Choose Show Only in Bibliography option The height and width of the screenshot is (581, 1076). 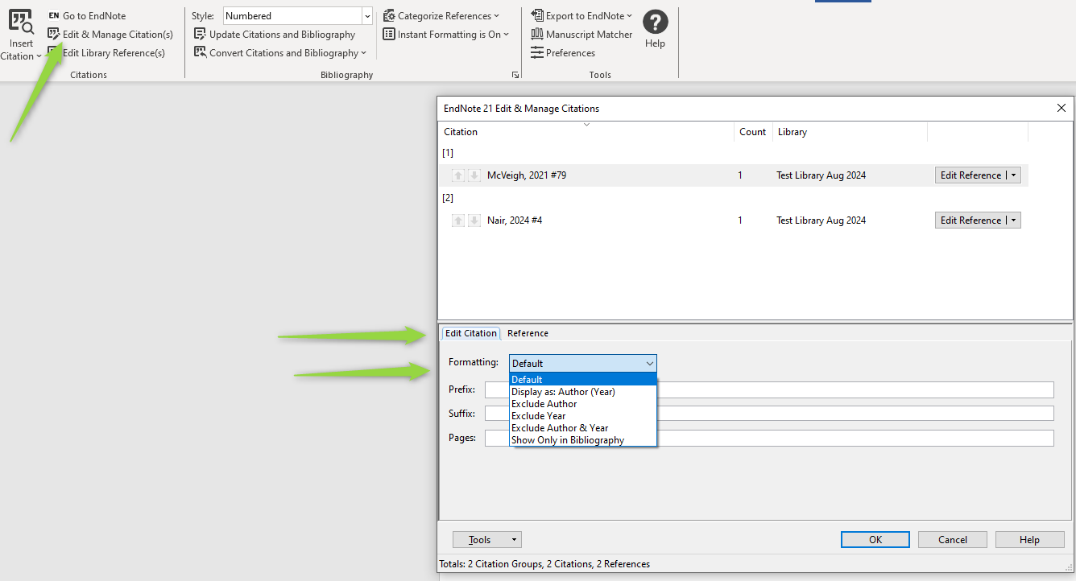click(x=568, y=440)
